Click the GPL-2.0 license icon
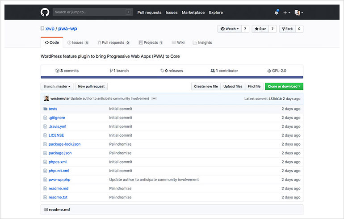This screenshot has width=344, height=219. [x=269, y=71]
